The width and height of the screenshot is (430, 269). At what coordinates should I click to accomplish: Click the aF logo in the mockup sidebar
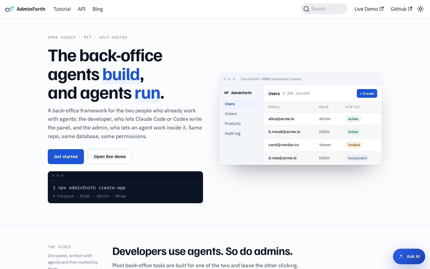coord(227,93)
